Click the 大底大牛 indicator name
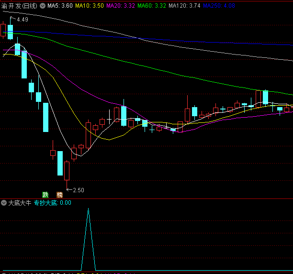The image size is (293, 274). [20, 203]
